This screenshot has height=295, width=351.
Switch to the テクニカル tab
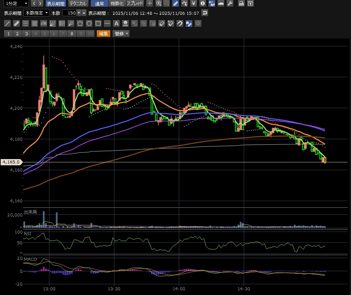coord(78,4)
